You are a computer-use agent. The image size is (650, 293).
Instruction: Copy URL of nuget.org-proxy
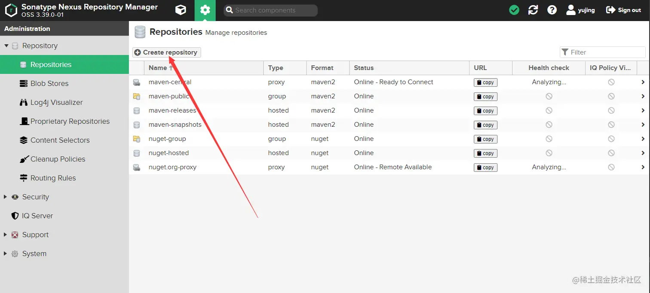click(485, 168)
